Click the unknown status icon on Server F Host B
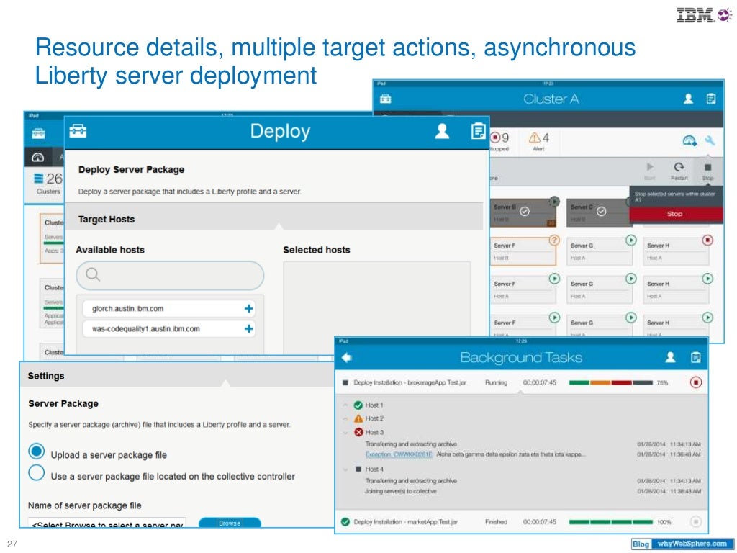Image resolution: width=737 pixels, height=553 pixels. [x=555, y=240]
